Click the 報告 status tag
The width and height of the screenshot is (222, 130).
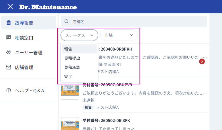88,107
